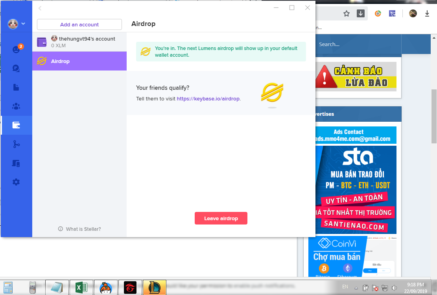This screenshot has height=295, width=437.
Task: Open the handheld calculator taskbar icon
Action: point(33,288)
